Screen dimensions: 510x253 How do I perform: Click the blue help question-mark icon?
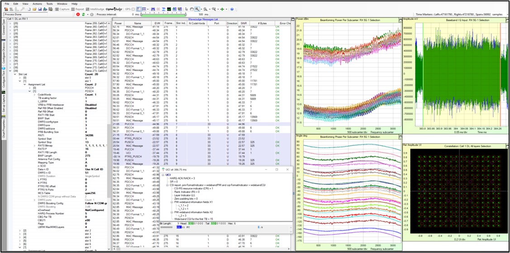tap(232, 9)
